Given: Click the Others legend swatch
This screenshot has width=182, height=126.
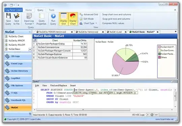Looking at the screenshot, I should 159,57.
